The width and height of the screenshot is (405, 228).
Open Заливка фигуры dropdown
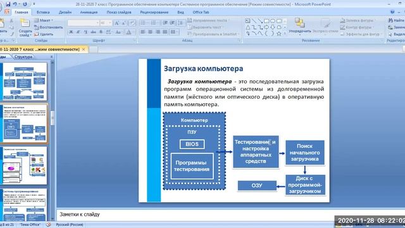(x=358, y=20)
